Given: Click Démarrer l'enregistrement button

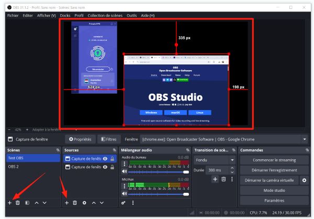Looking at the screenshot, I should pyautogui.click(x=275, y=170).
